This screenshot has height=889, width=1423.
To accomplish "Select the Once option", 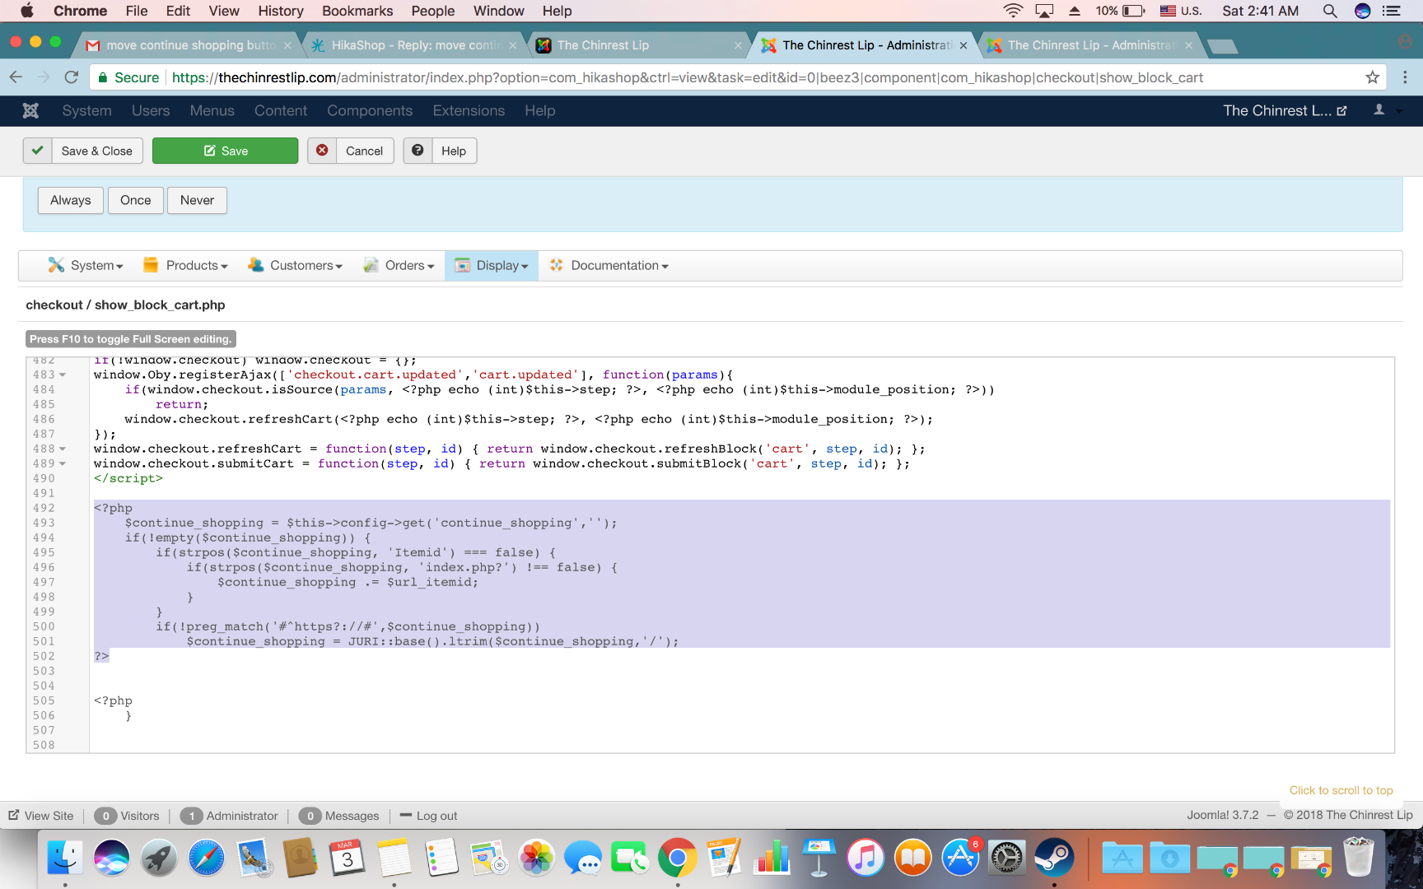I will coord(135,200).
